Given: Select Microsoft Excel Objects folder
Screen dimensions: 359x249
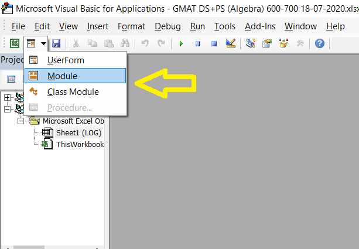Looking at the screenshot, I should pyautogui.click(x=73, y=121).
